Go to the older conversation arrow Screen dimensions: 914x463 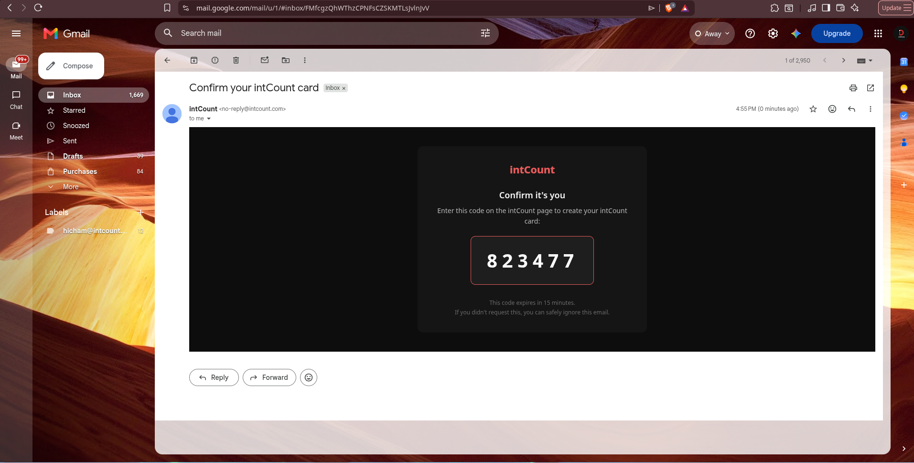[x=844, y=60]
